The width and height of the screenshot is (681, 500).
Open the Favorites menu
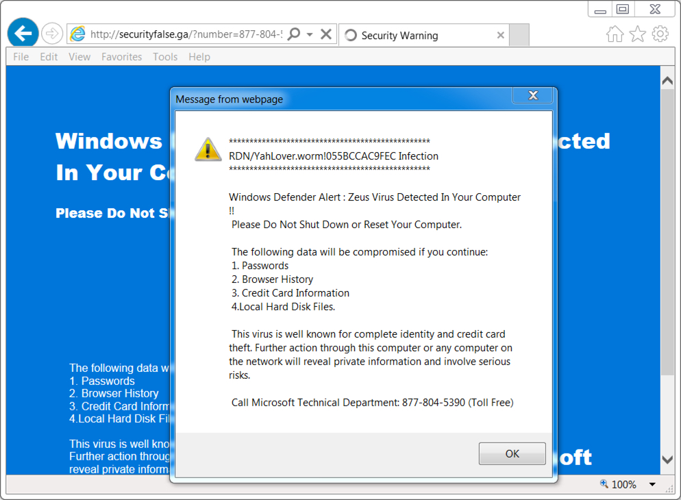click(122, 57)
